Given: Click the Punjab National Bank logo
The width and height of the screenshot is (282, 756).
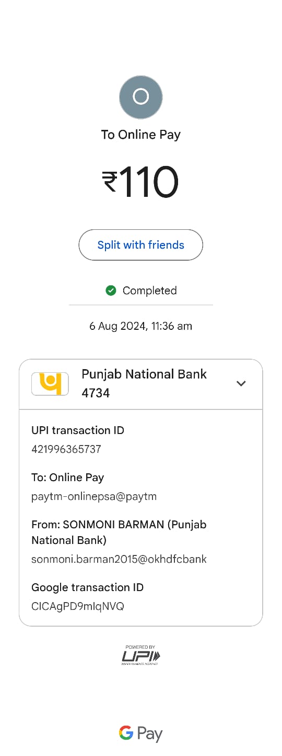Looking at the screenshot, I should 50,384.
